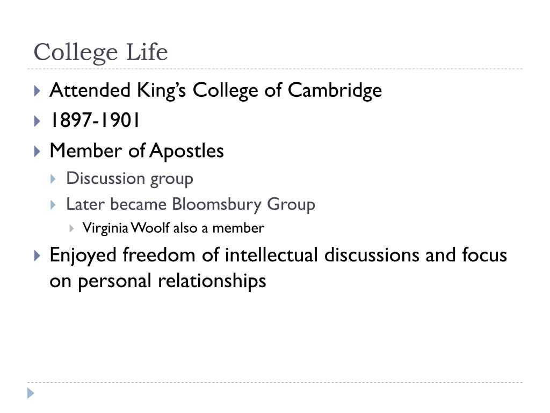Click the triangle icon in the slide footer

(x=31, y=393)
